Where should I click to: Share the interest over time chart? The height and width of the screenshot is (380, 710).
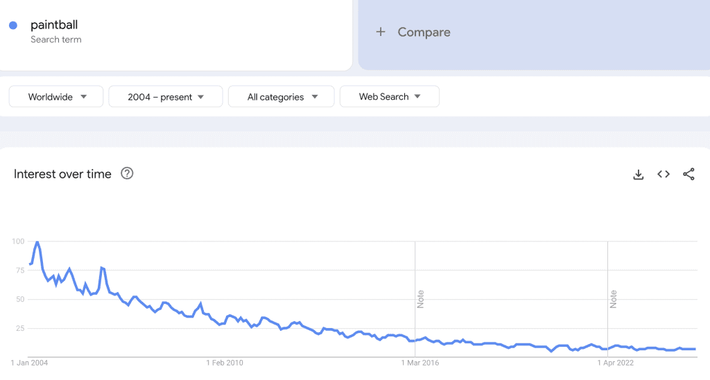[x=689, y=174]
